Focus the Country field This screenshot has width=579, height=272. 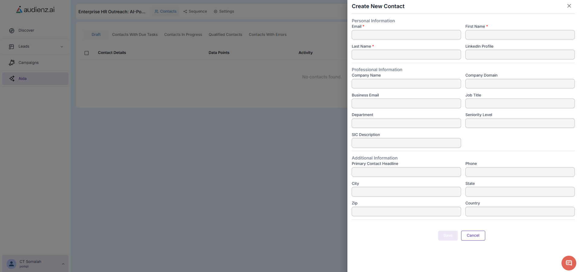pyautogui.click(x=520, y=211)
